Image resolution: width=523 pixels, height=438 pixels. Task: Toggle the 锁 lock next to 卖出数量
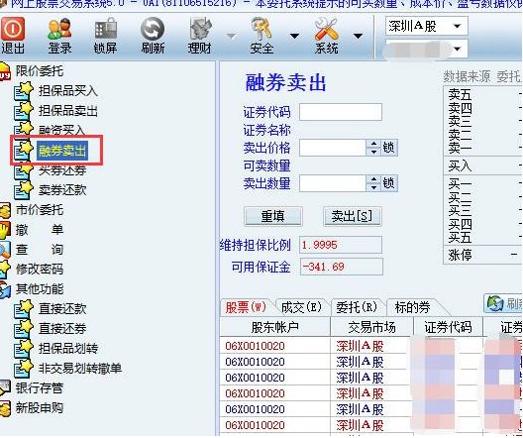click(x=389, y=183)
